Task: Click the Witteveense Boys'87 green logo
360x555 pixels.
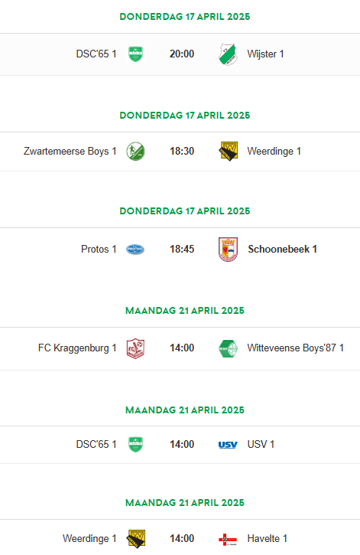Action: pos(229,348)
